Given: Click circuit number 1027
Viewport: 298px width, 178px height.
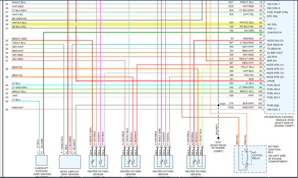Looking at the screenshot, I should click(231, 2).
